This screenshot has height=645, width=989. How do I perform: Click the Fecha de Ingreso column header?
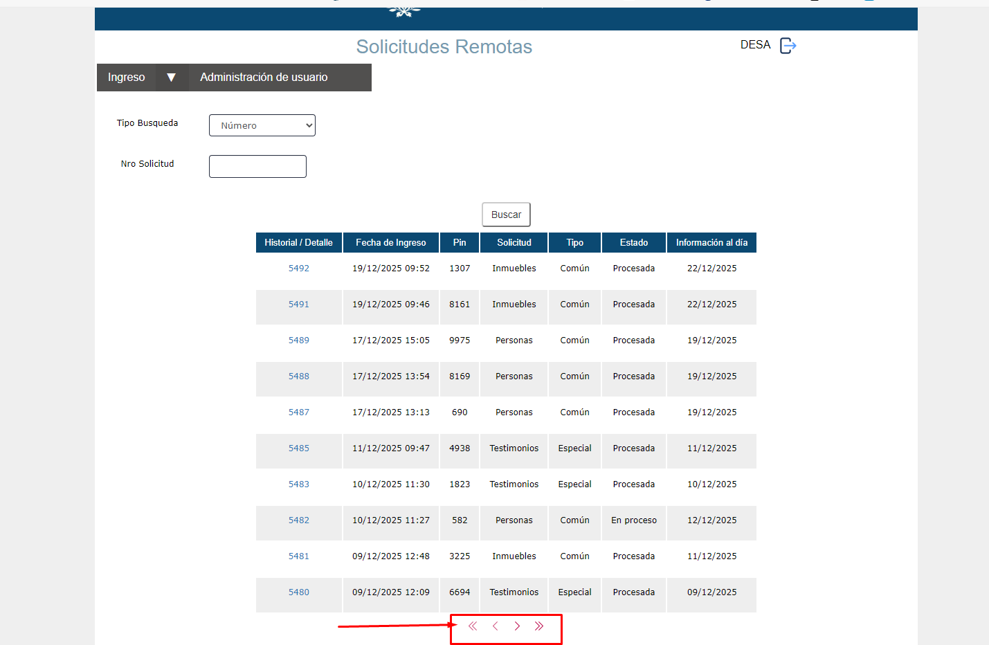coord(390,242)
